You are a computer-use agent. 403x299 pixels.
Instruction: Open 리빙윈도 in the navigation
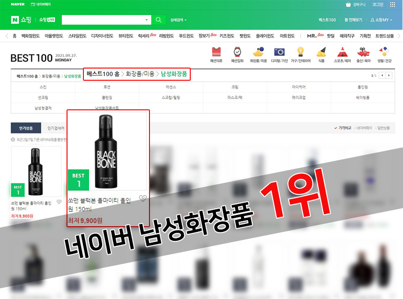point(166,36)
